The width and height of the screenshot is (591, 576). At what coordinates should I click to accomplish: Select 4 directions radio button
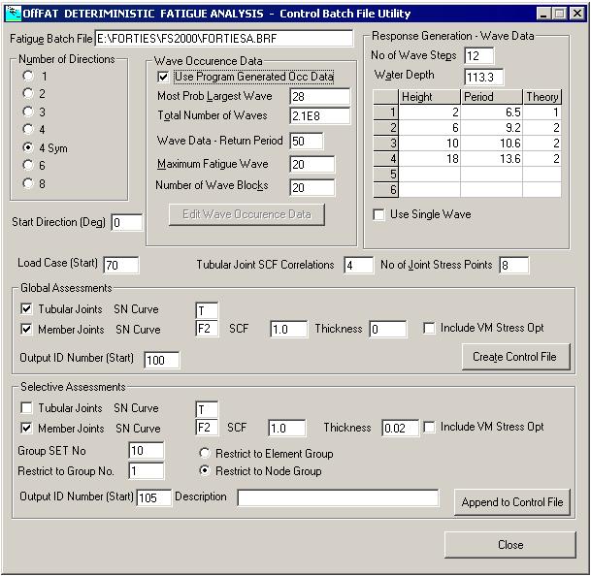pos(28,129)
